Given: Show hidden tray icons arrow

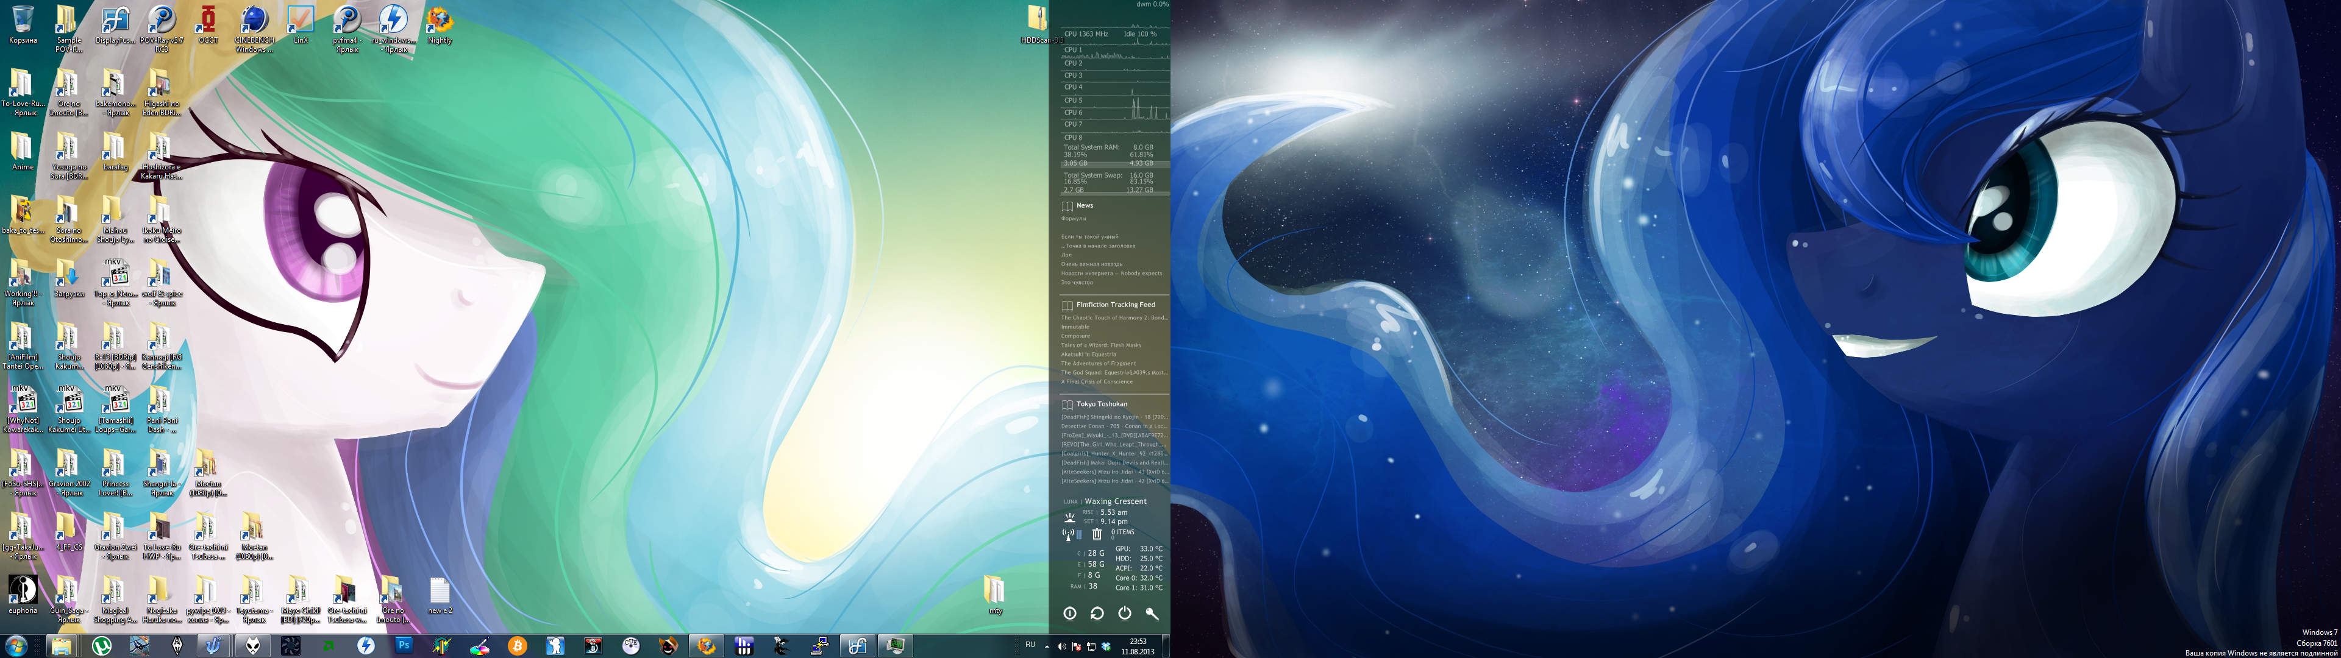Looking at the screenshot, I should 1047,647.
